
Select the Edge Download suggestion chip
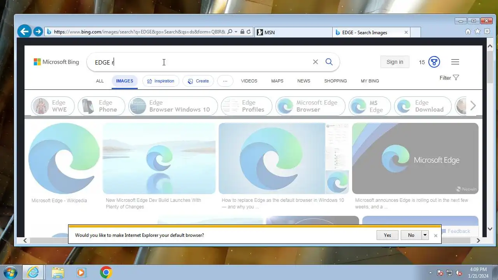tap(423, 106)
